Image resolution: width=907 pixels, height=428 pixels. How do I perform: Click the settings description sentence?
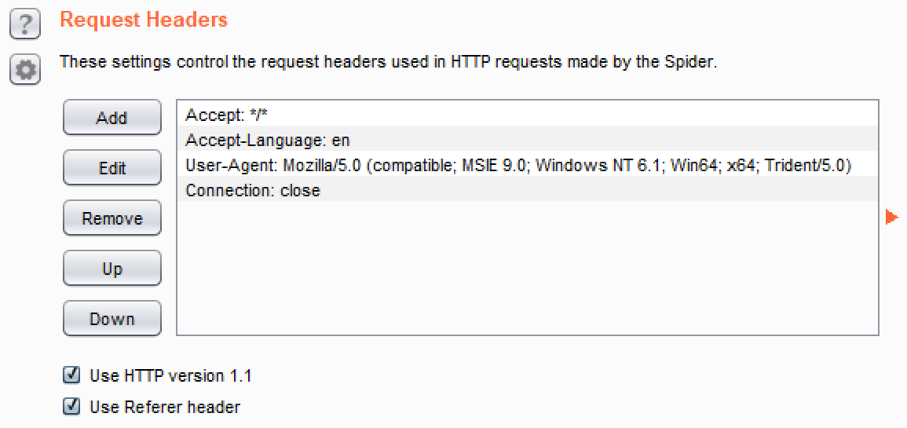(x=388, y=62)
